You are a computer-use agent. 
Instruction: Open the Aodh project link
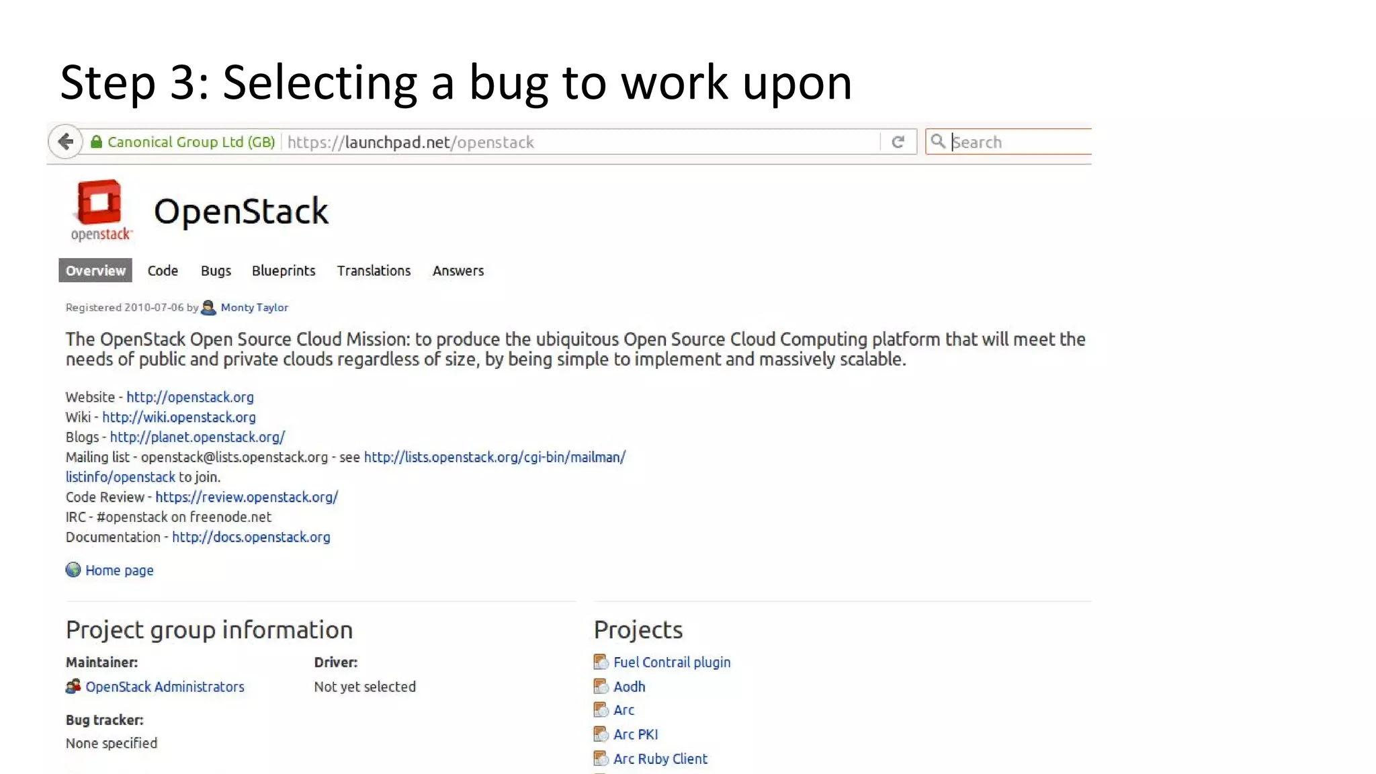pyautogui.click(x=629, y=687)
